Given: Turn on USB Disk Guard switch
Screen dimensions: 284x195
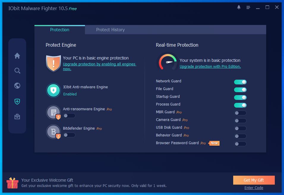Looking at the screenshot, I should point(240,128).
